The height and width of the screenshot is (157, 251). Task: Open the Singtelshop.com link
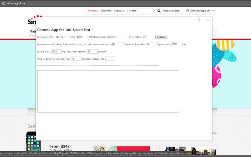click(200, 11)
